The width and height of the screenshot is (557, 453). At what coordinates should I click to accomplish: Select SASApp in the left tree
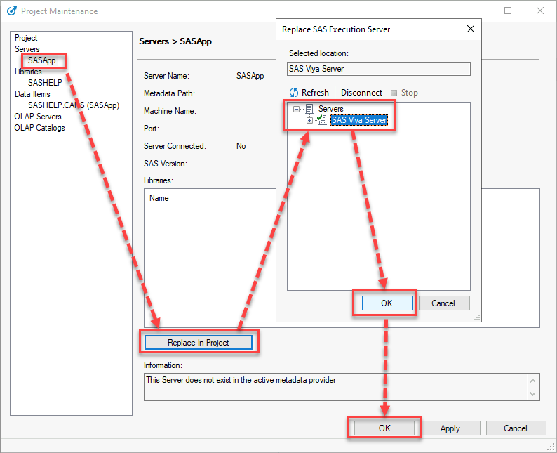[x=41, y=60]
